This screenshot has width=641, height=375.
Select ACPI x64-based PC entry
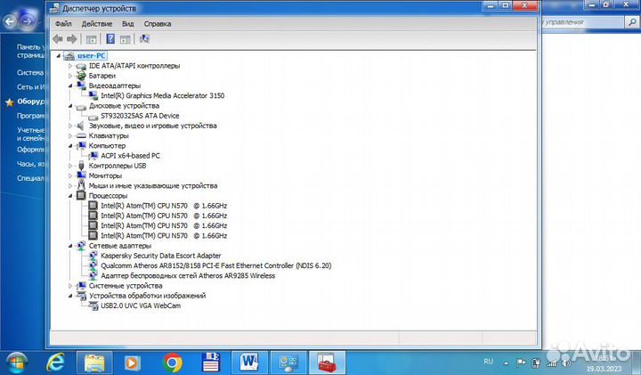click(130, 155)
